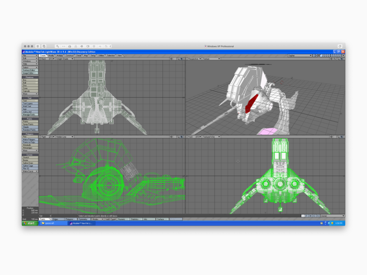Click the maximize icon in Back viewport
367x275 pixels.
[182, 59]
